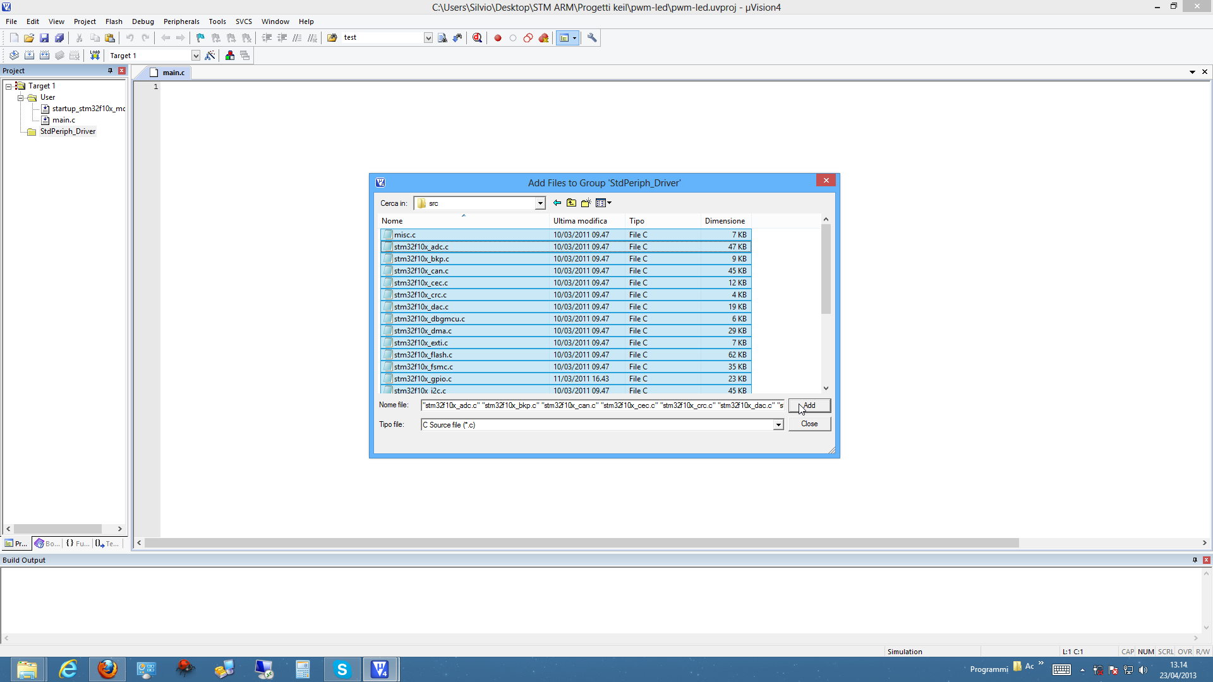Click the Open file toolbar icon
1213x682 pixels.
29,38
